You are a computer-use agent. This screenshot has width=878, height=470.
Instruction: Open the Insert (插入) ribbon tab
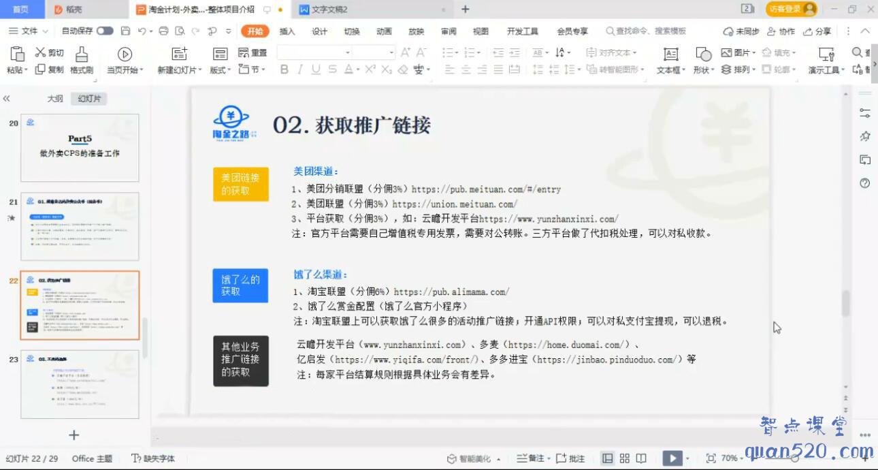287,31
